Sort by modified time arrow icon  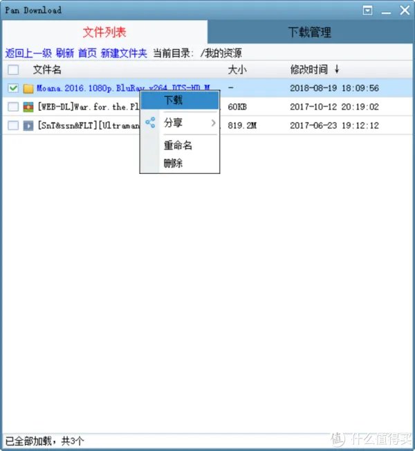(337, 69)
